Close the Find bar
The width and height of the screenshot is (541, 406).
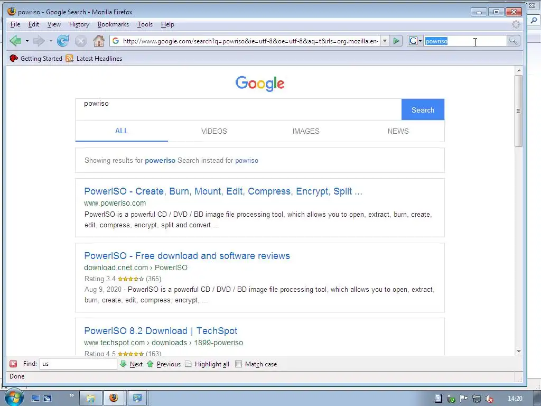(13, 364)
